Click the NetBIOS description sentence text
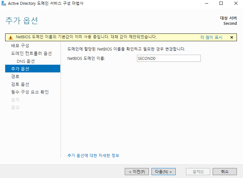Viewport: 243px width, 178px height. [x=126, y=49]
